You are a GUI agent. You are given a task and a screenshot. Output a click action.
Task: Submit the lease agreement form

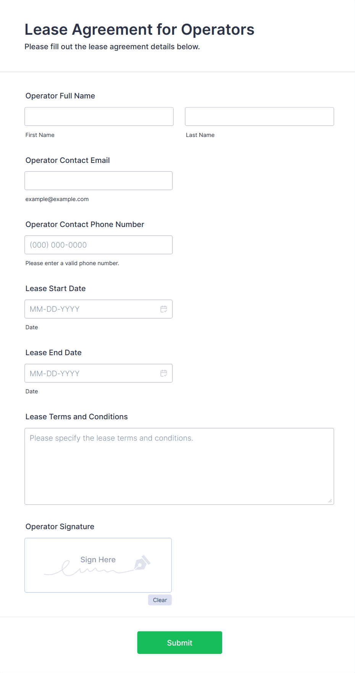(179, 642)
